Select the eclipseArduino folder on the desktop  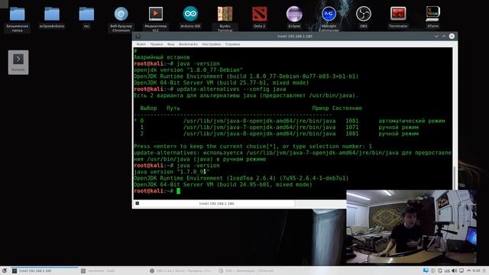52,18
